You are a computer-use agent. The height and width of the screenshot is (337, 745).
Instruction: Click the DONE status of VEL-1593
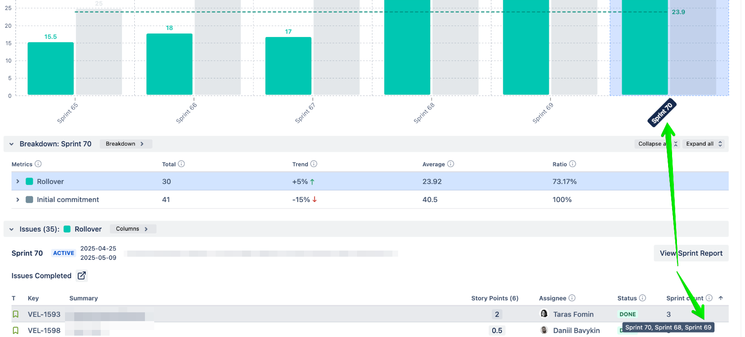[628, 315]
